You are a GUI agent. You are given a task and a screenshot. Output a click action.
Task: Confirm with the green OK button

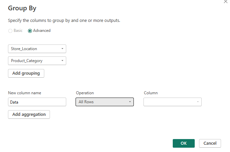(x=183, y=143)
